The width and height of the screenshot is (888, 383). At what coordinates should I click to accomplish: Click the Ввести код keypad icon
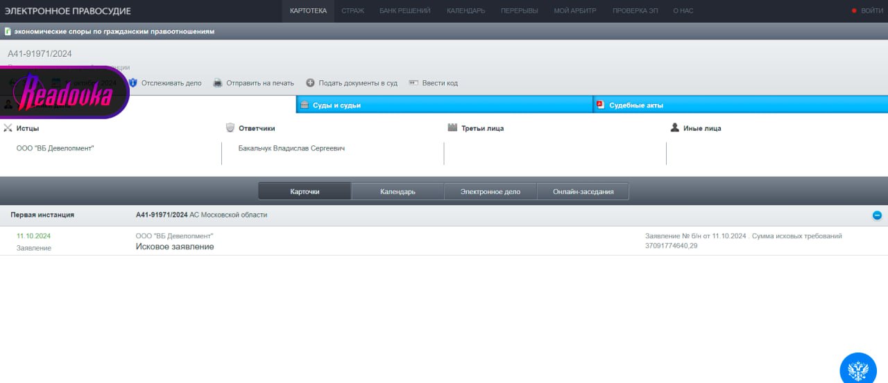pos(413,83)
